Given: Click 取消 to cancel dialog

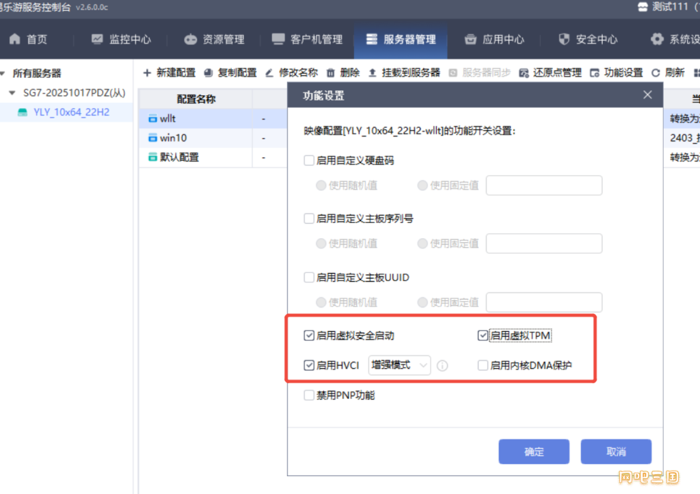Looking at the screenshot, I should [x=616, y=452].
